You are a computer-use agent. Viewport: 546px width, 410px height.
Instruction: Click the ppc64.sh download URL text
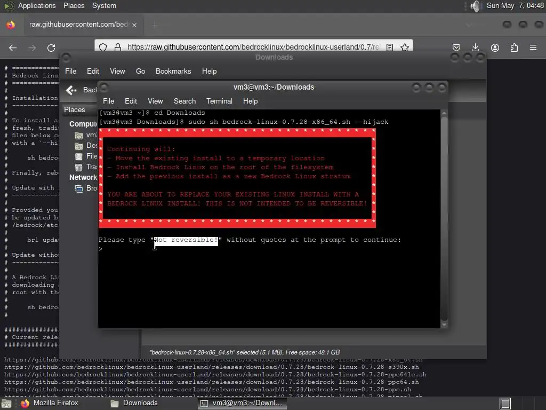click(x=211, y=382)
